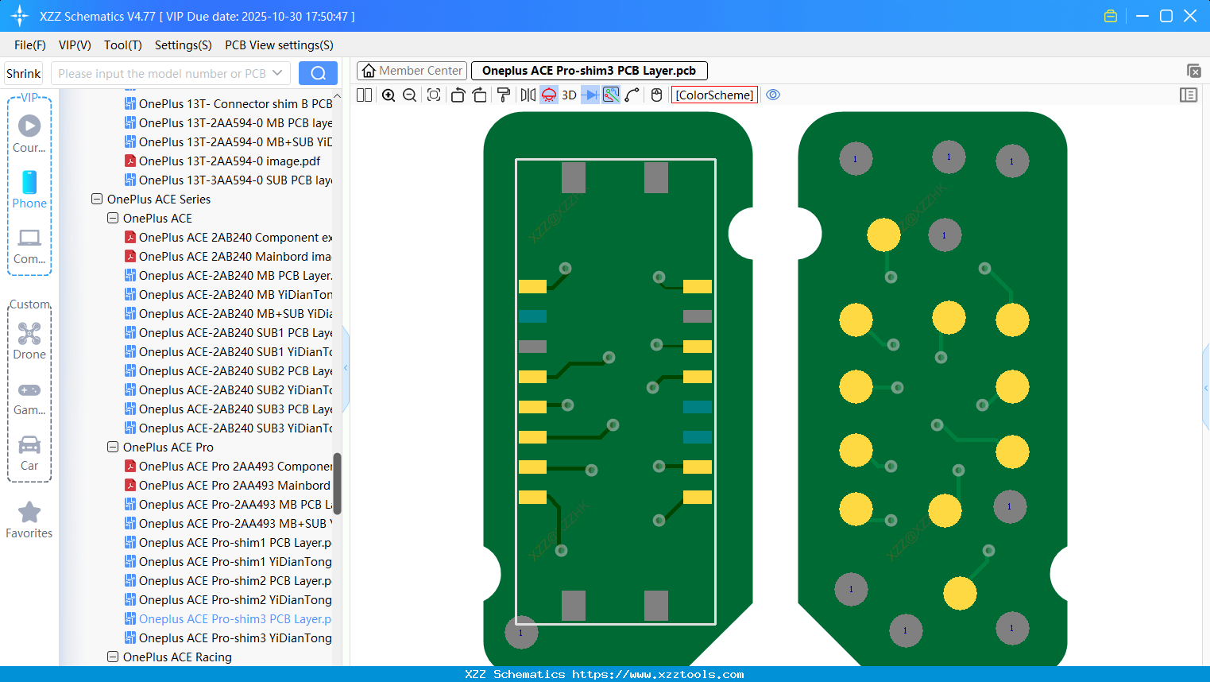Click the file tree vertical scrollbar
The height and width of the screenshot is (682, 1210).
(337, 483)
